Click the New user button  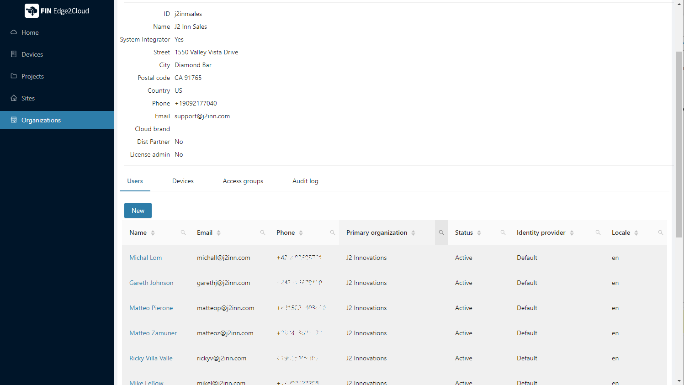[138, 211]
